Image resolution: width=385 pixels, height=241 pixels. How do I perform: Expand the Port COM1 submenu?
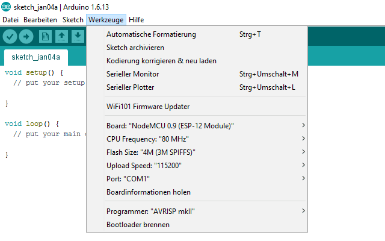point(197,179)
